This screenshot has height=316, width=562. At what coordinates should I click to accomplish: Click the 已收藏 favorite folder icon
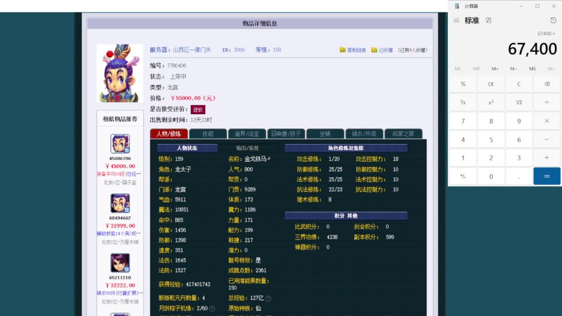point(375,50)
